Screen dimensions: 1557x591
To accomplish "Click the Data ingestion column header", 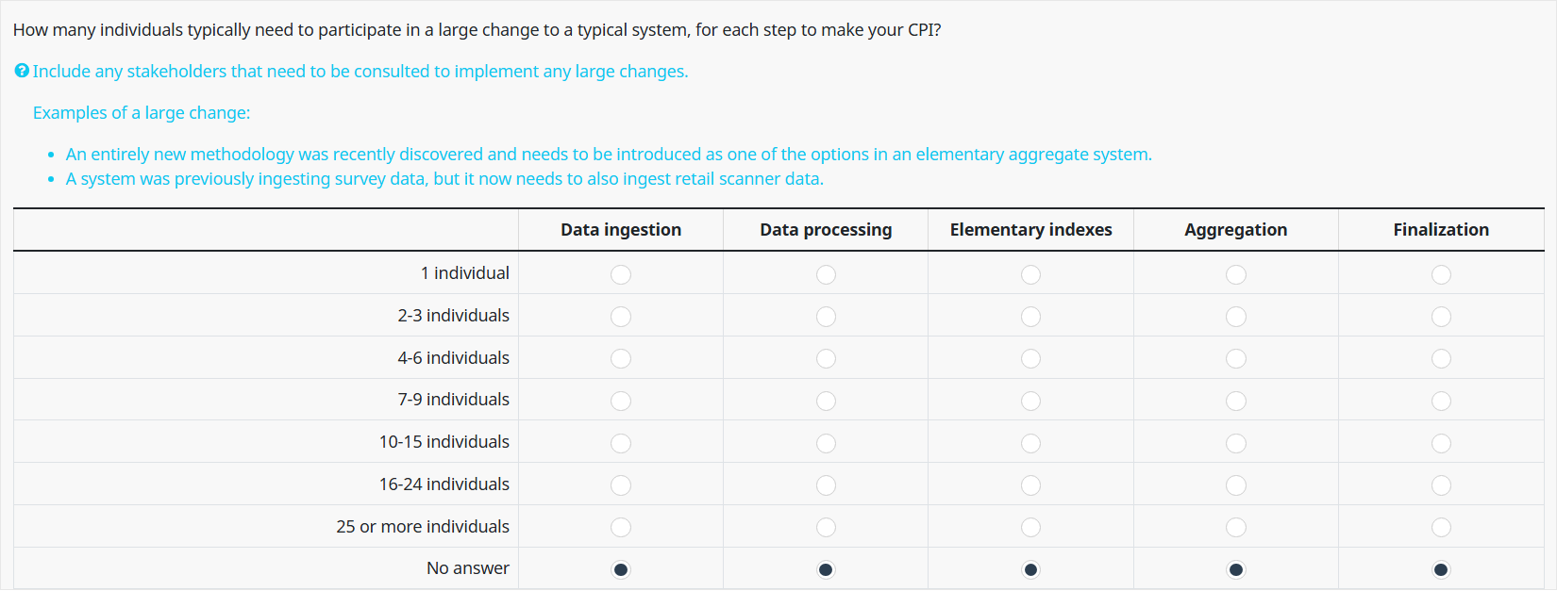I will 621,230.
